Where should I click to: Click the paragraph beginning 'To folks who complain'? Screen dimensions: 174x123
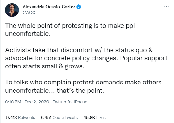[x=83, y=86]
